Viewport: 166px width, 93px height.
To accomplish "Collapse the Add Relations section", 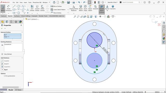I will [22, 58].
